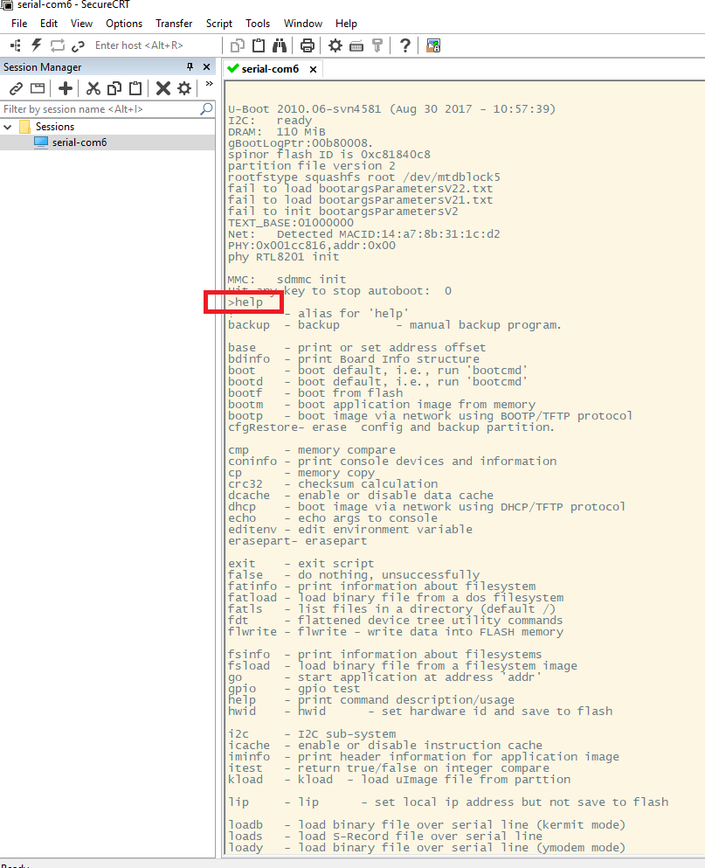This screenshot has height=868, width=705.
Task: Click the Quick Connect lightning icon
Action: pyautogui.click(x=37, y=45)
